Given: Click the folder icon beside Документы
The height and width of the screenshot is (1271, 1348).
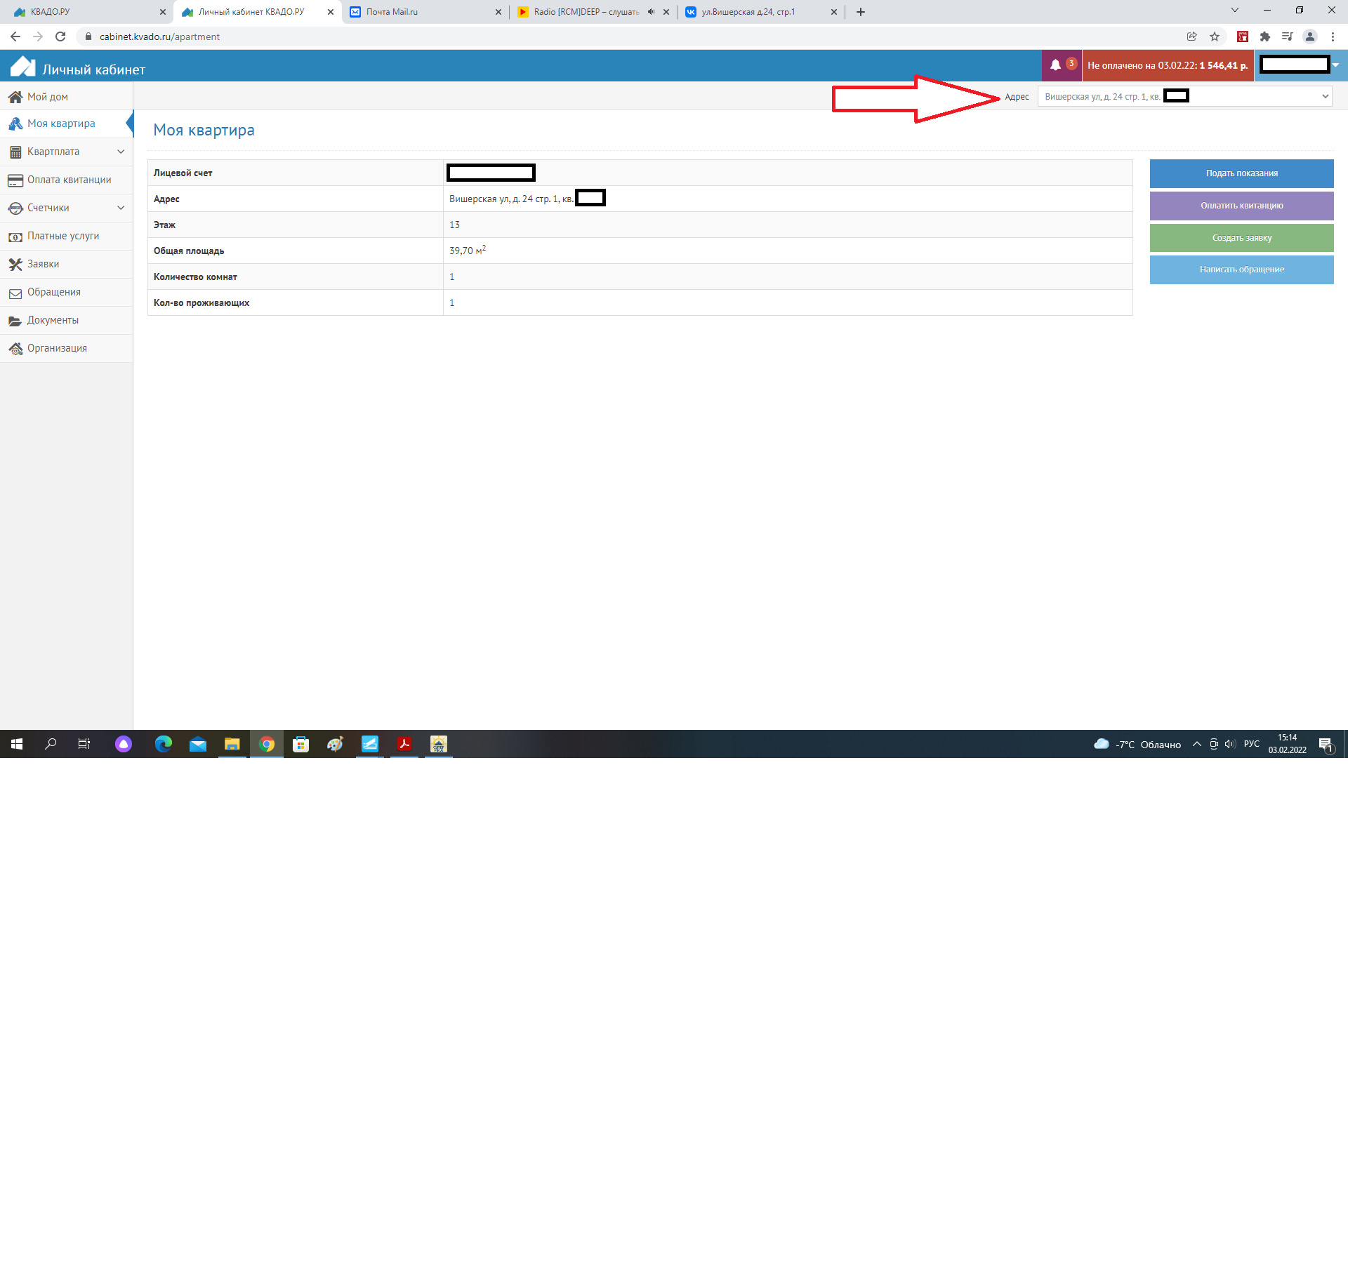Looking at the screenshot, I should coord(15,321).
